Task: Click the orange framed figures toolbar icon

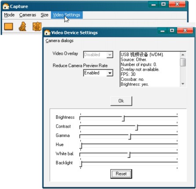Action: [x=37, y=26]
